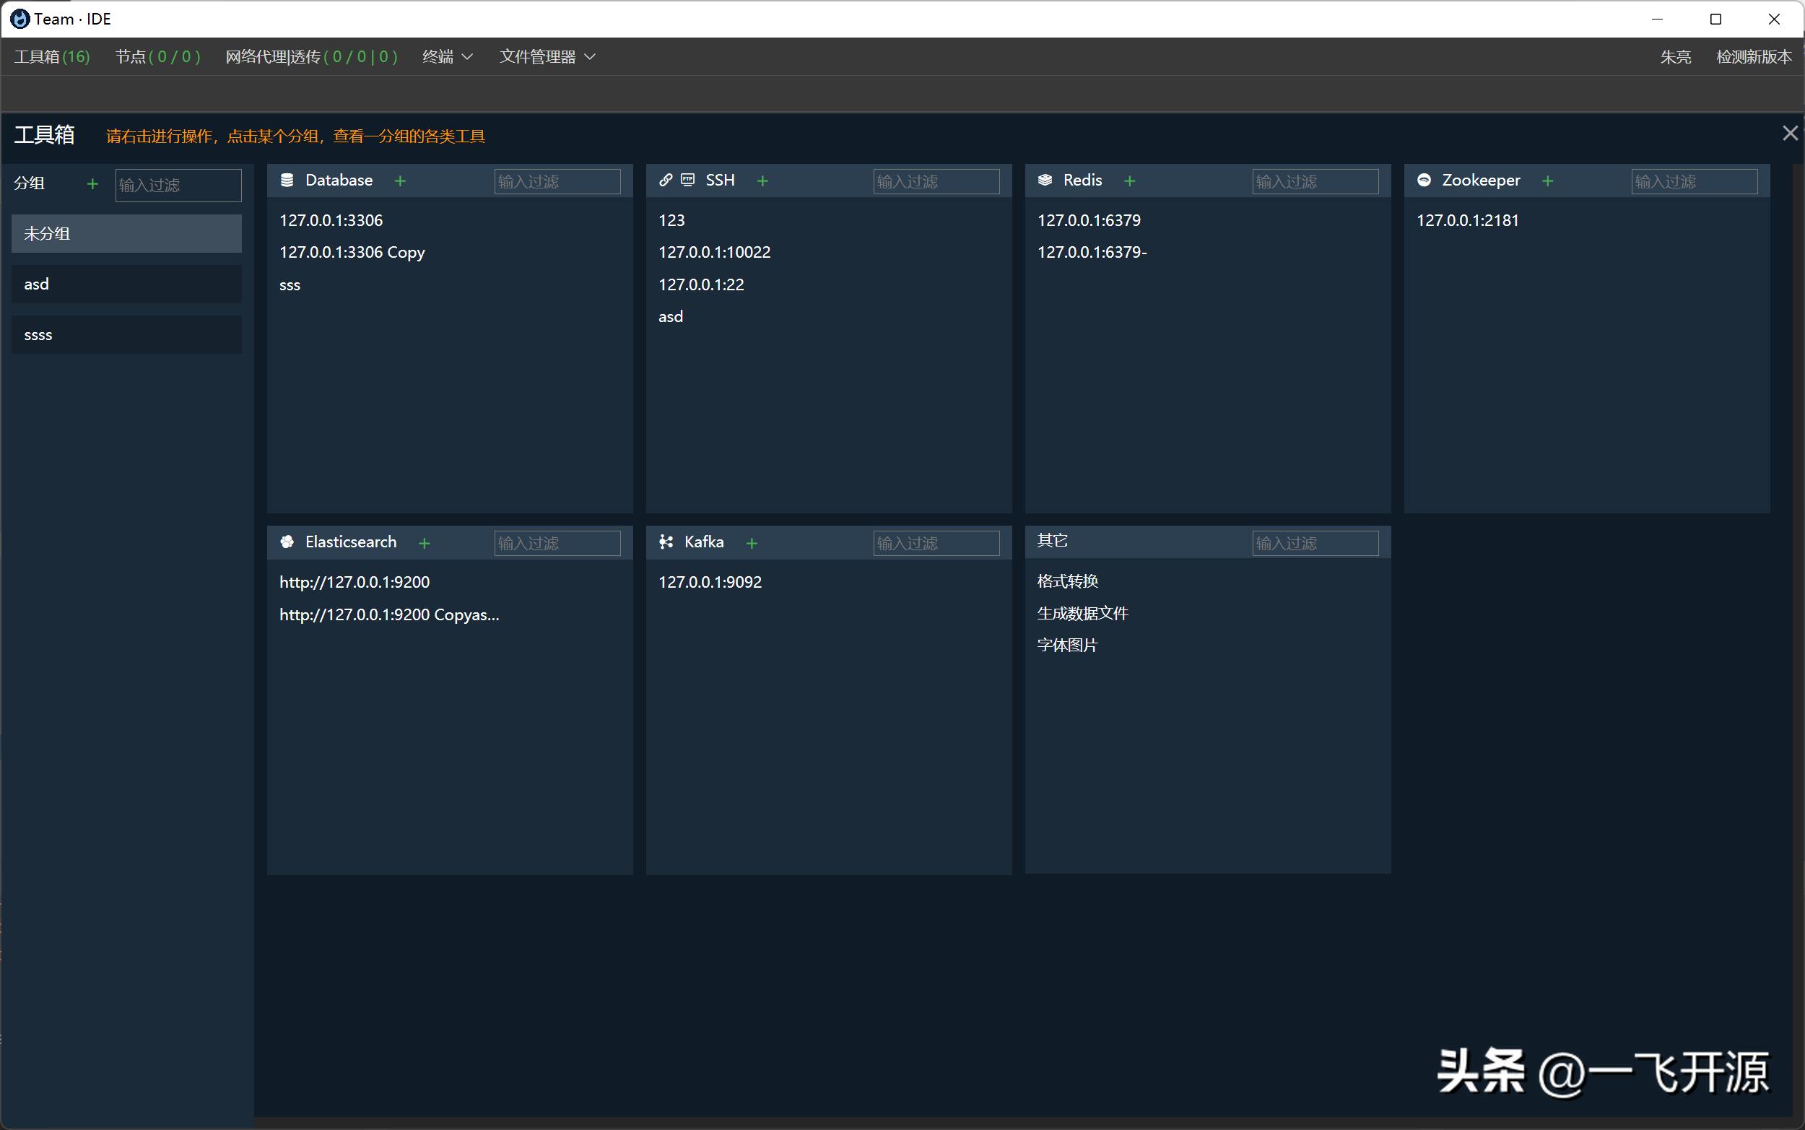
Task: Add an Elasticsearch connection via plus icon
Action: pyautogui.click(x=425, y=543)
